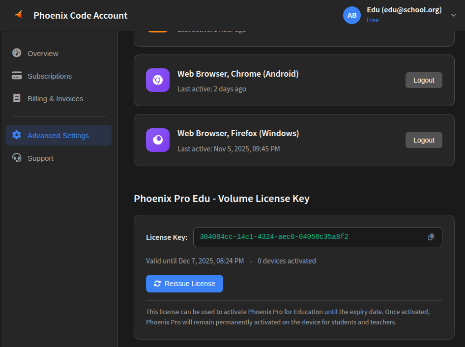Click the Subscriptions card icon

click(x=17, y=76)
